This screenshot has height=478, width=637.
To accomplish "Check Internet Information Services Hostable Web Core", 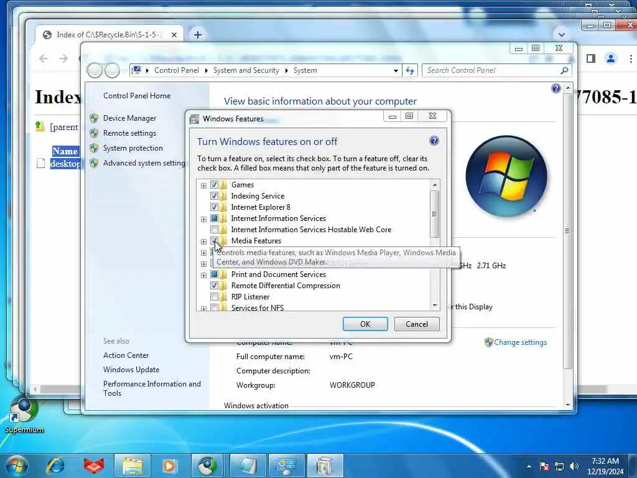I will pos(214,229).
